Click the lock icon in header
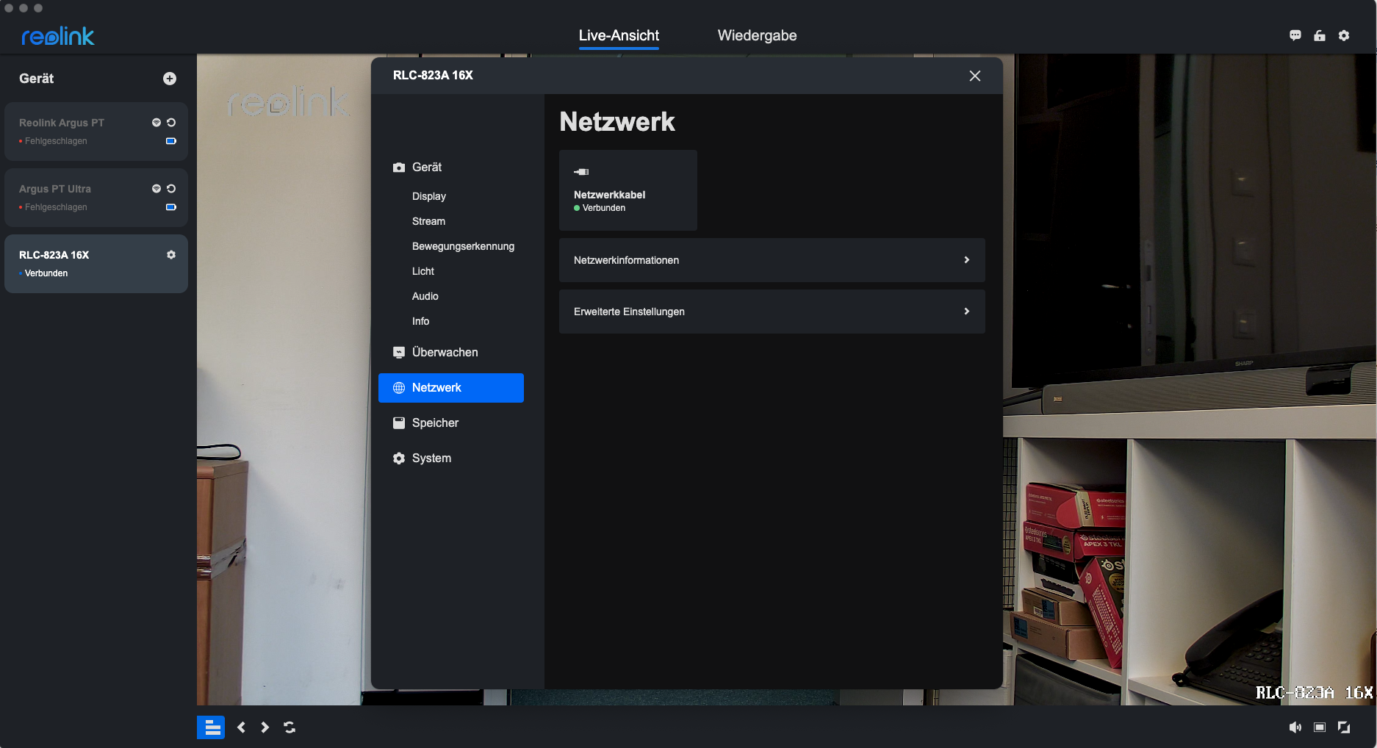The height and width of the screenshot is (748, 1377). pyautogui.click(x=1320, y=35)
